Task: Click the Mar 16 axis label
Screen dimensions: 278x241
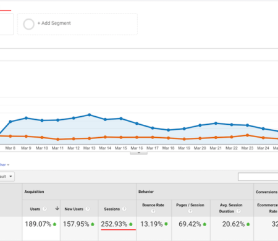Action: pyautogui.click(x=137, y=148)
